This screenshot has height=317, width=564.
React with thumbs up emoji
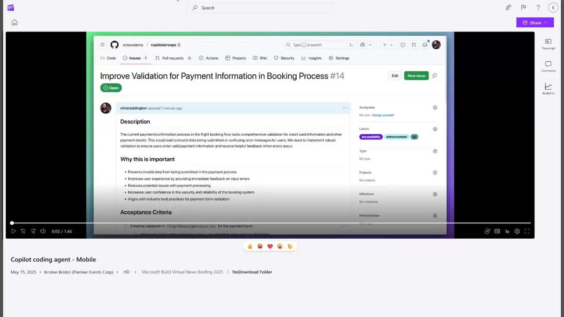tap(250, 246)
